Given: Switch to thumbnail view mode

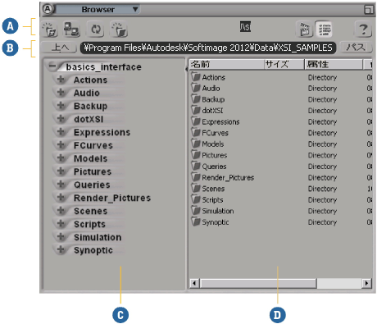Looking at the screenshot, I should pyautogui.click(x=305, y=30).
